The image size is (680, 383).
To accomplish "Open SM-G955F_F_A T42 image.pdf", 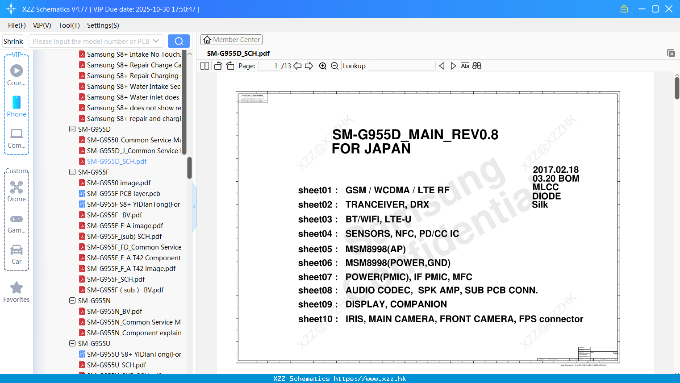I will click(x=131, y=268).
